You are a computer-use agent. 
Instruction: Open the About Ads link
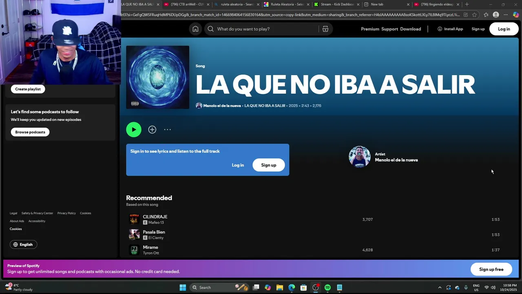17,221
